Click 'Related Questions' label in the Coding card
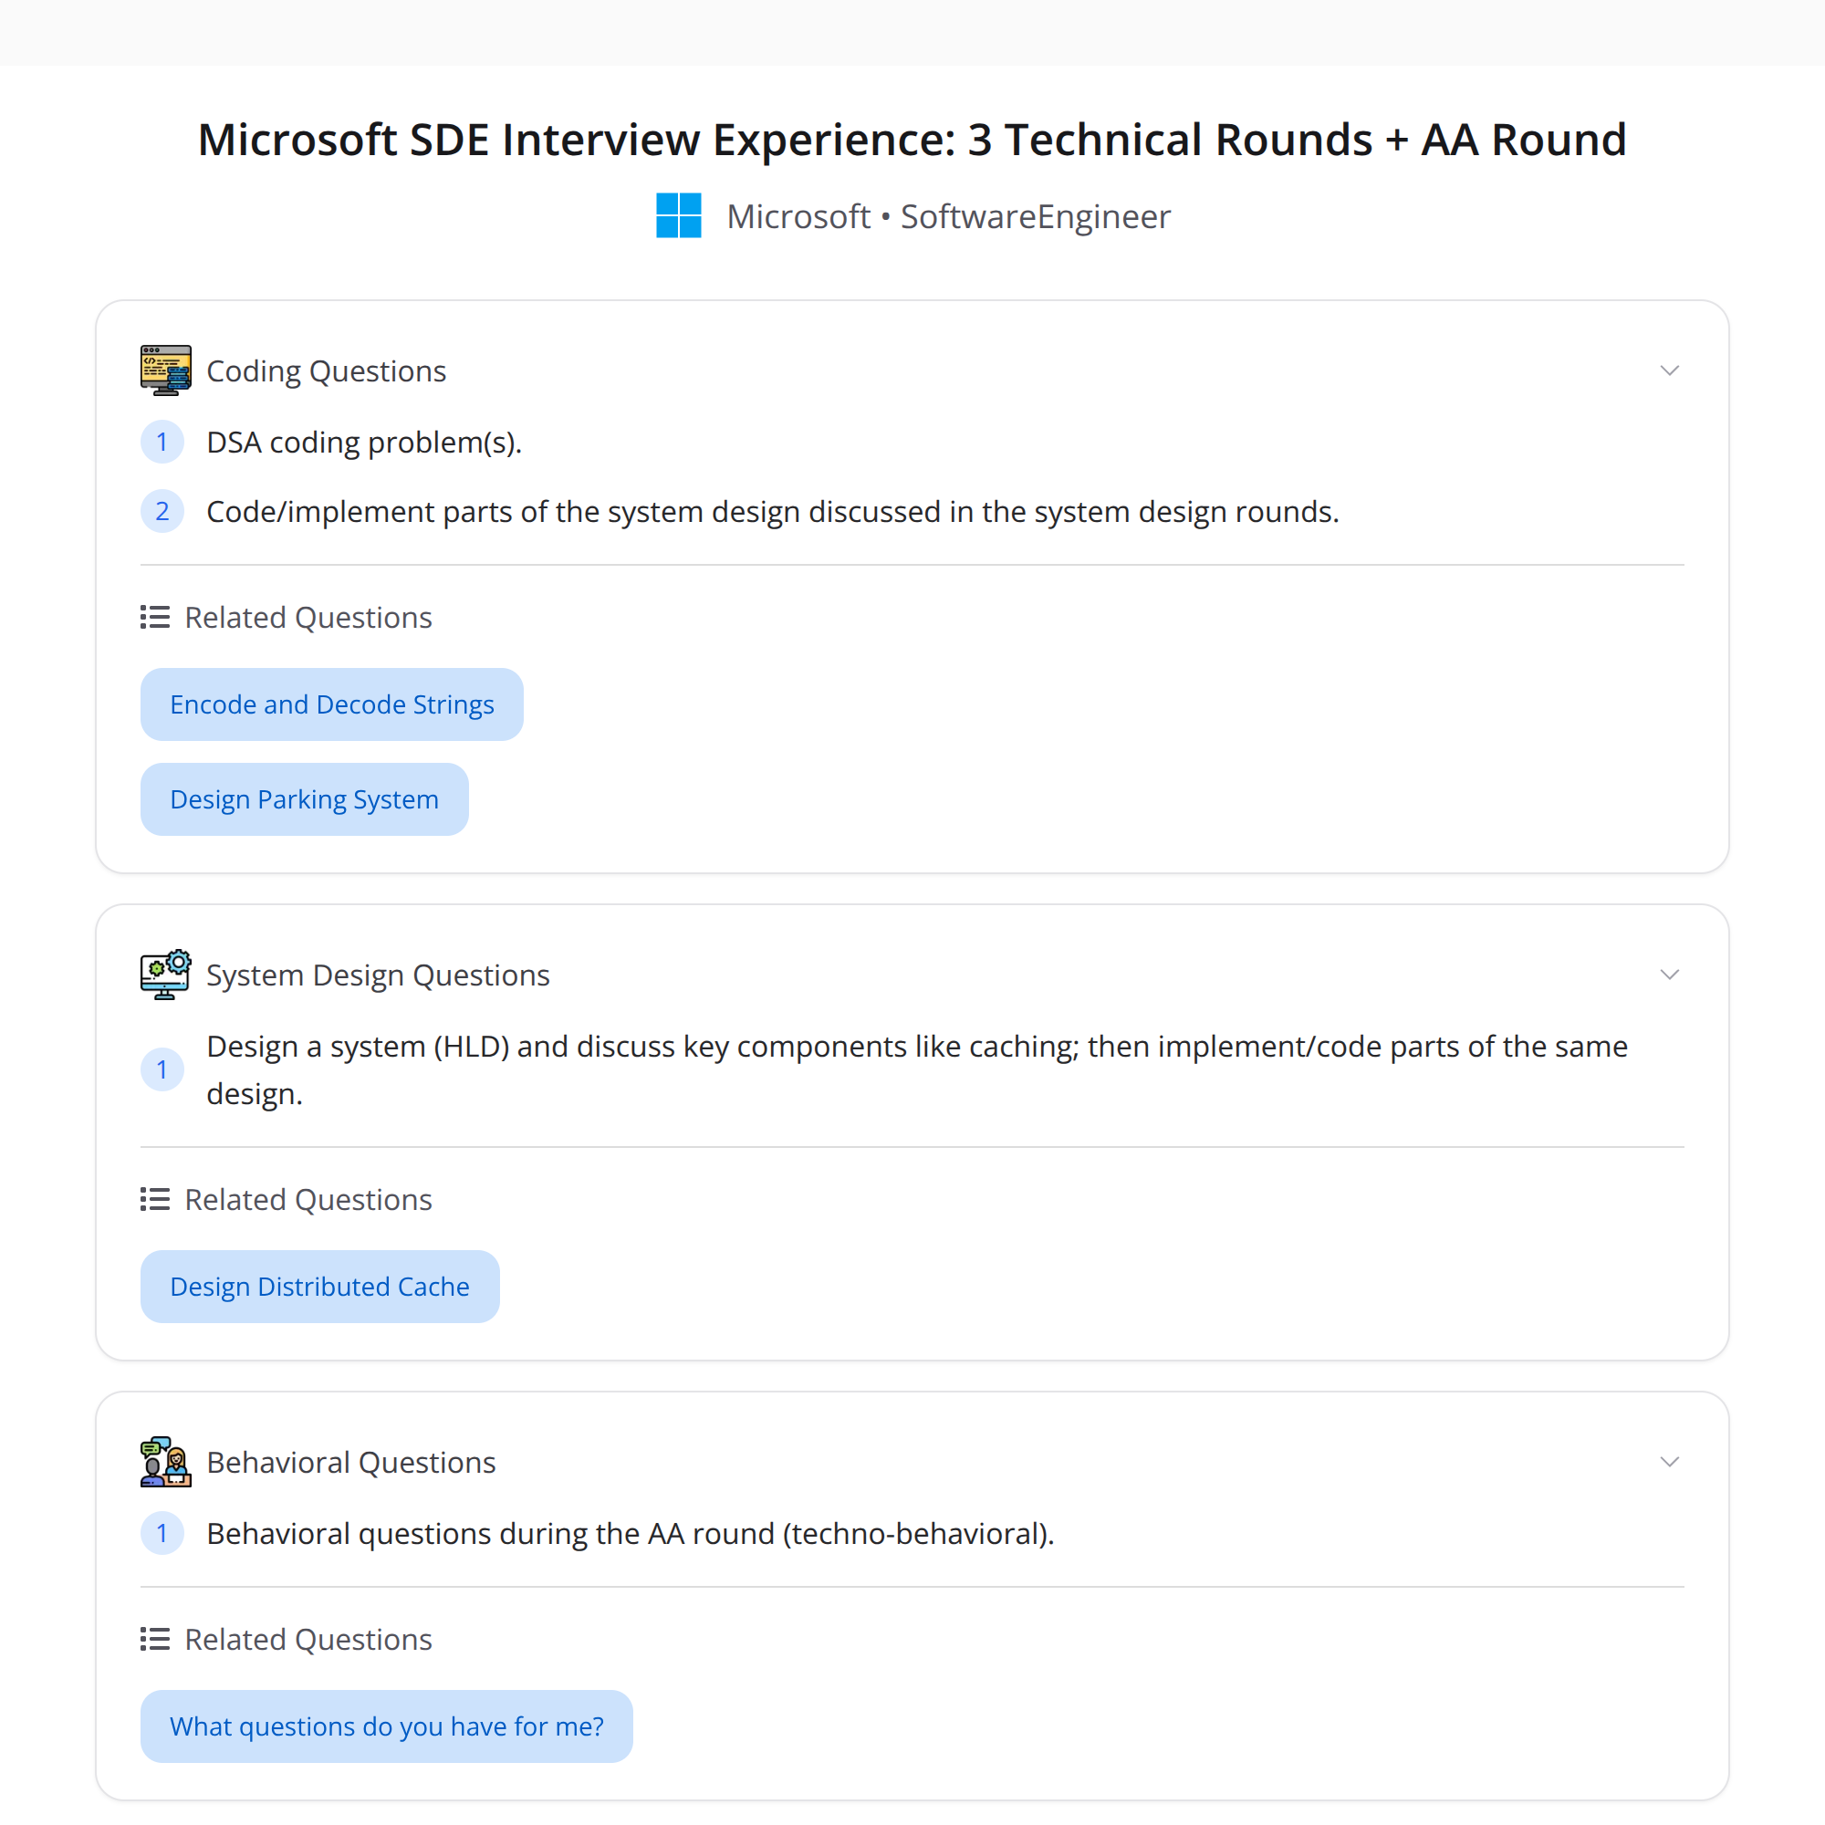The width and height of the screenshot is (1825, 1825). [x=308, y=617]
